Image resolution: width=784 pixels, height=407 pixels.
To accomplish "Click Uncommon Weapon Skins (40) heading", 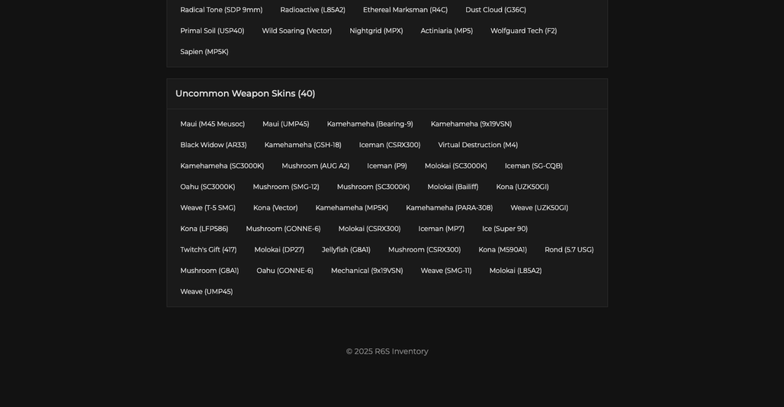I will coord(245,94).
